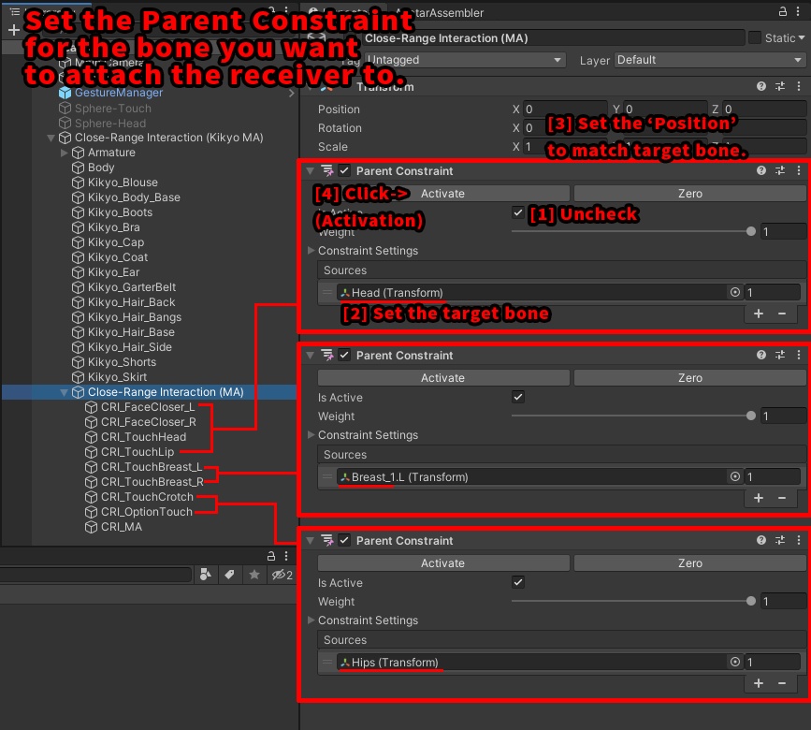Lock the Project panel
Image resolution: width=811 pixels, height=730 pixels.
270,556
